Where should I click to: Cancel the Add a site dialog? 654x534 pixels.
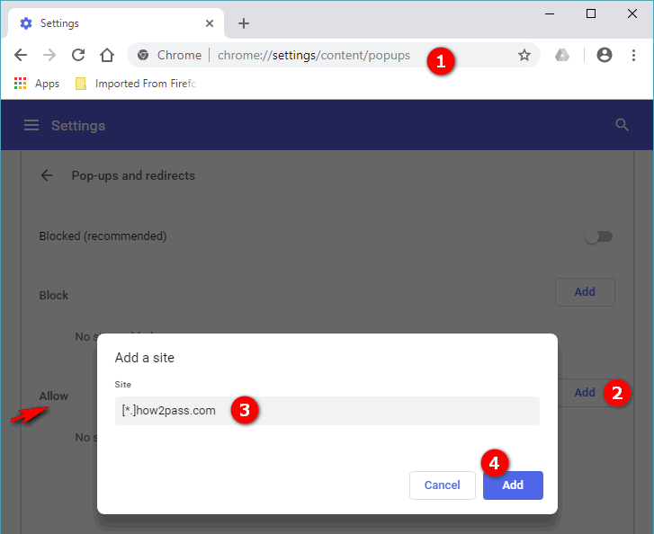pos(442,485)
